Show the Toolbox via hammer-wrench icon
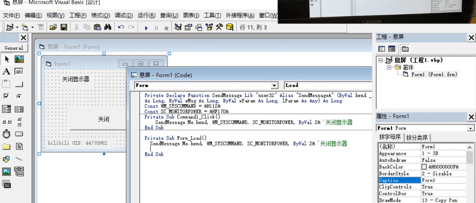Image resolution: width=476 pixels, height=203 pixels. coord(219,27)
